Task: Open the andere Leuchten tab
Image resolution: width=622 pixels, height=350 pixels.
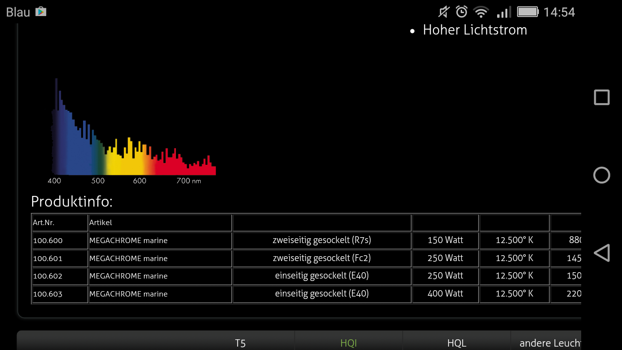Action: tap(549, 343)
